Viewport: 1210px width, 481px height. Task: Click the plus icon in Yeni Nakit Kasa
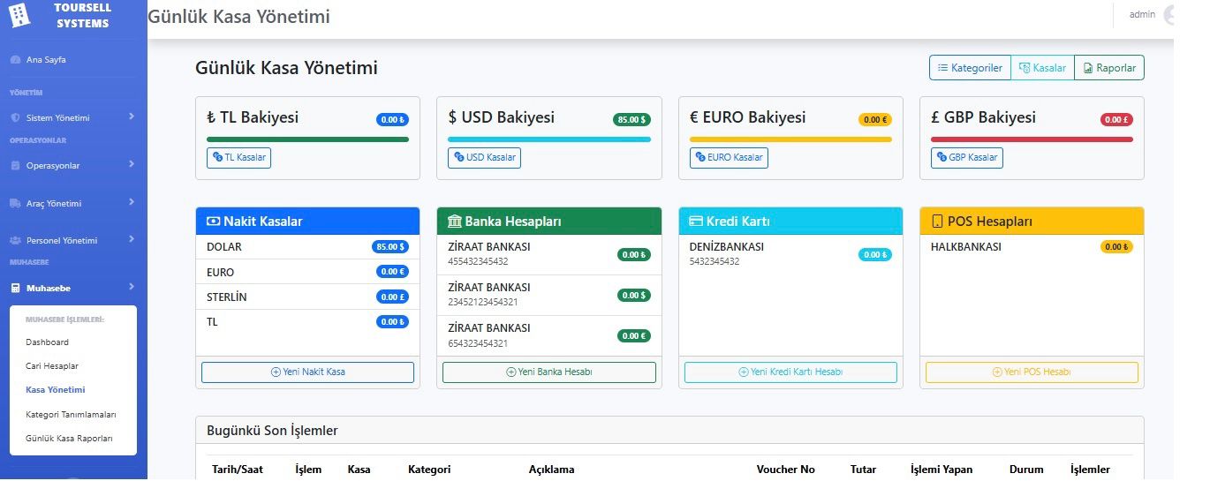(x=276, y=372)
